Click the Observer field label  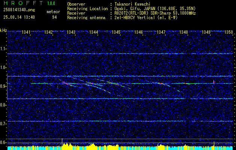tap(76, 4)
